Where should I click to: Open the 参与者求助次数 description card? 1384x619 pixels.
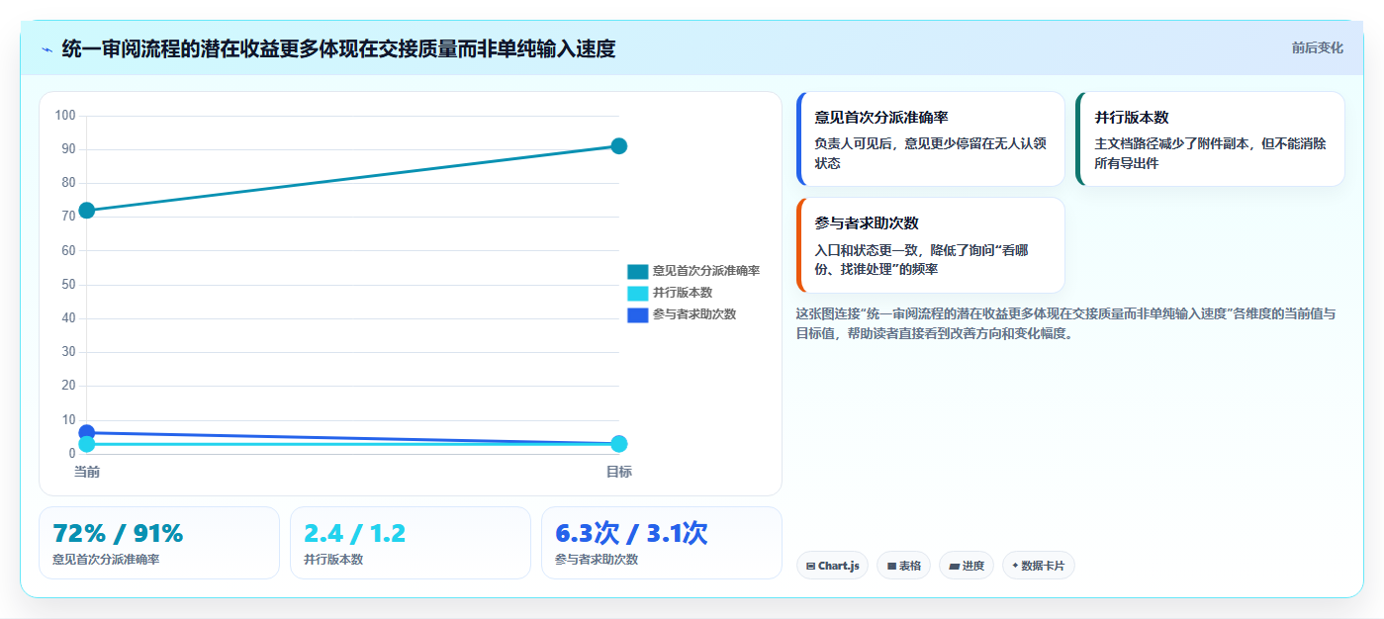[931, 245]
